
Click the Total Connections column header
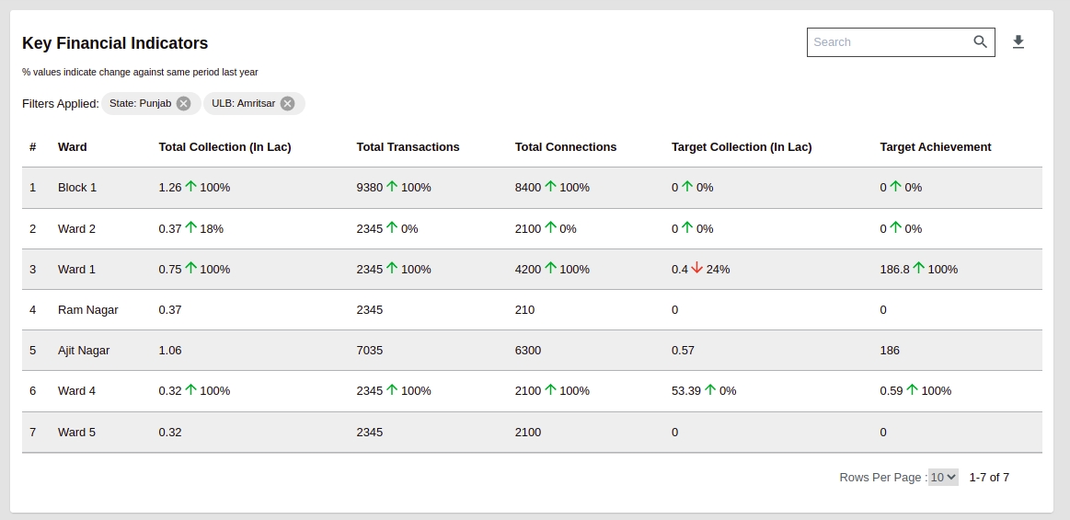(x=565, y=147)
